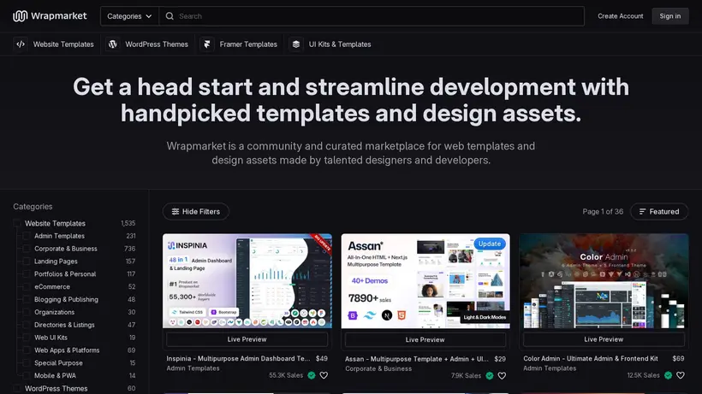Open the Assan thumbnail image
This screenshot has height=394, width=702.
(425, 281)
